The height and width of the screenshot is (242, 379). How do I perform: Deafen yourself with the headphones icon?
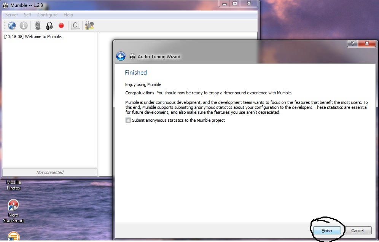tap(49, 25)
